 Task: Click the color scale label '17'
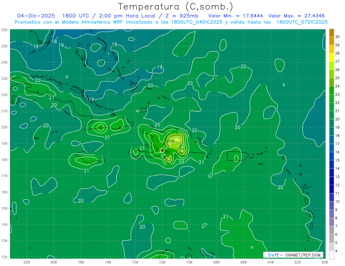point(338,144)
